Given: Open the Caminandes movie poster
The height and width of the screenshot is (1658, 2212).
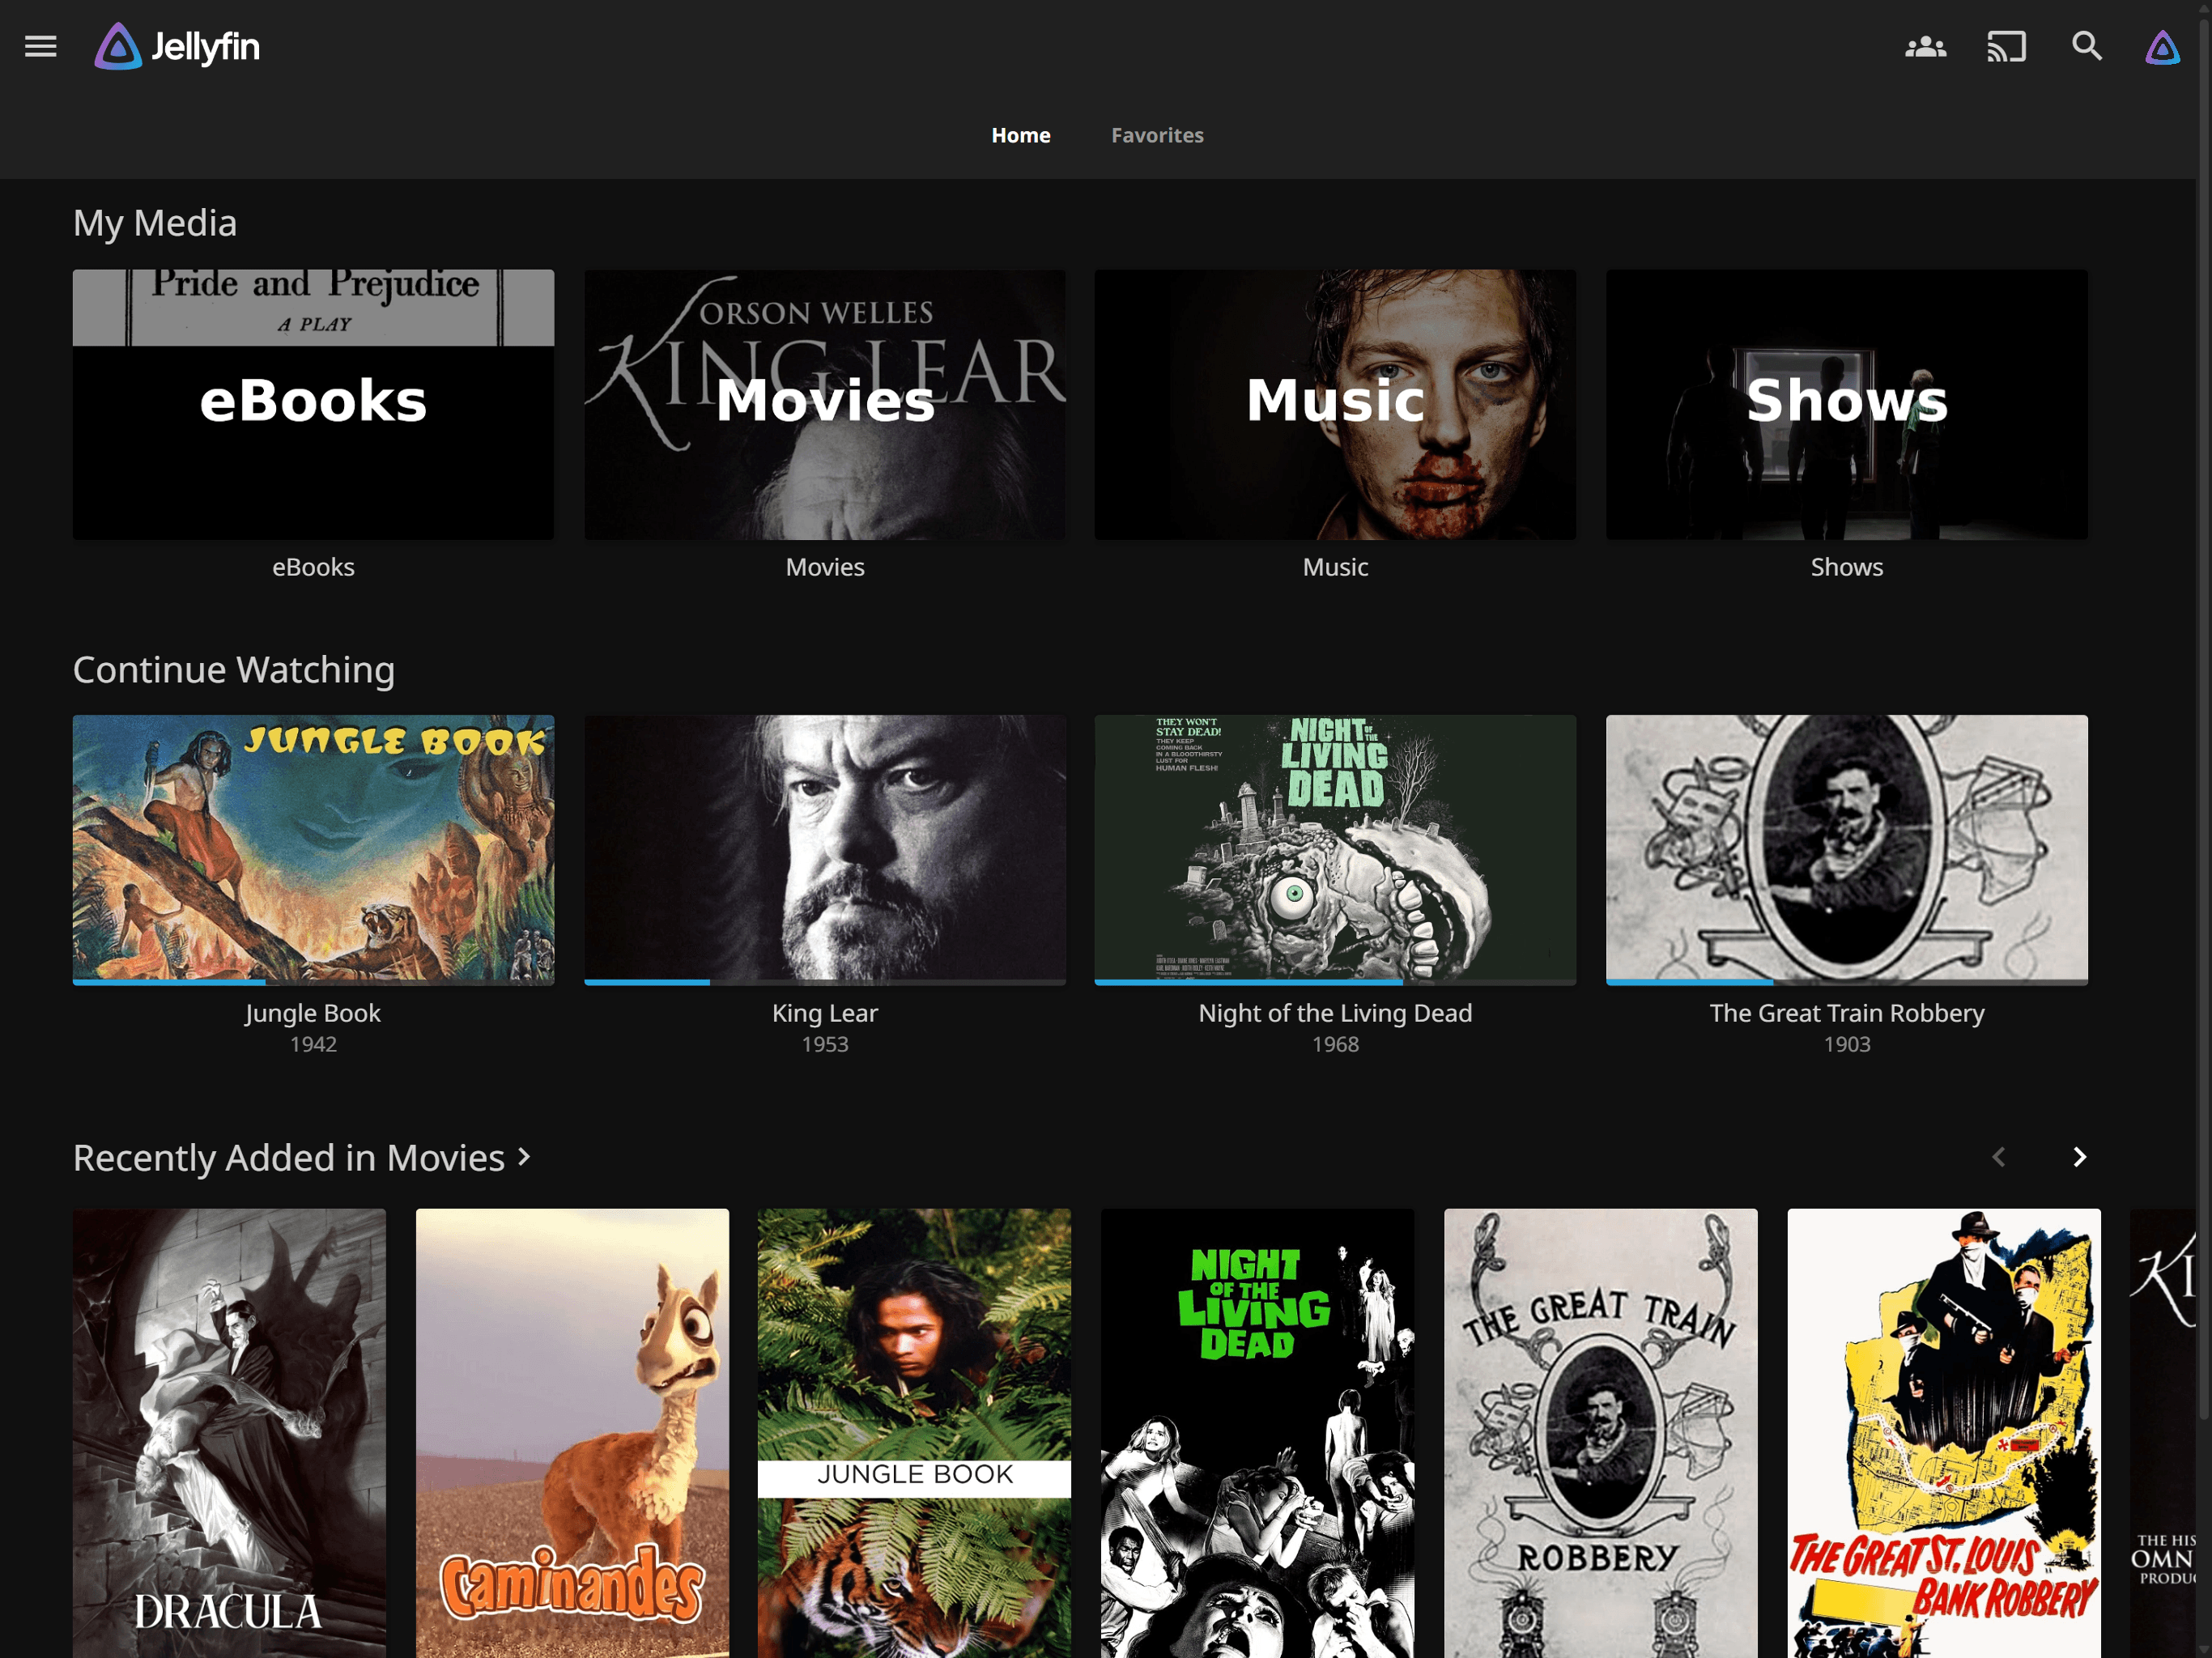Looking at the screenshot, I should (572, 1433).
